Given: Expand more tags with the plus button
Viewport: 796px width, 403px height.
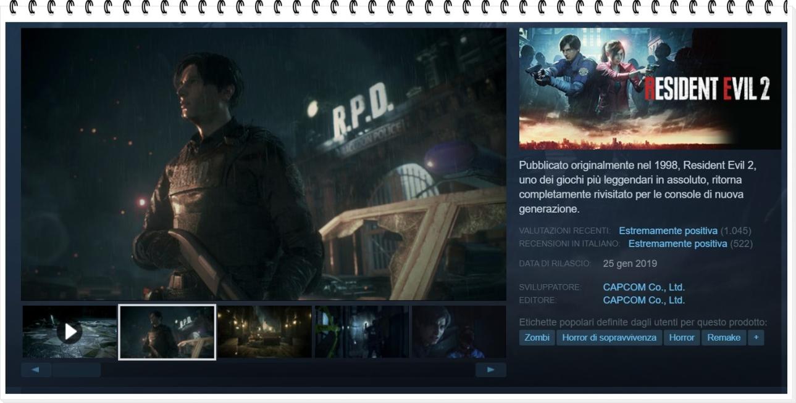Looking at the screenshot, I should (756, 338).
